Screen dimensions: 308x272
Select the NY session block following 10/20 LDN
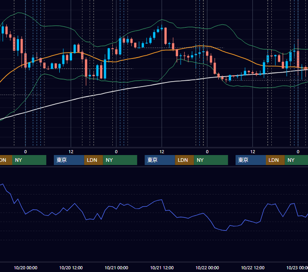(120, 160)
